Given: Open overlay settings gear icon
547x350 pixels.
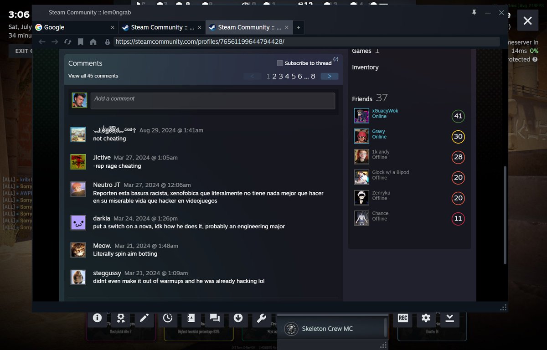Looking at the screenshot, I should pyautogui.click(x=426, y=318).
